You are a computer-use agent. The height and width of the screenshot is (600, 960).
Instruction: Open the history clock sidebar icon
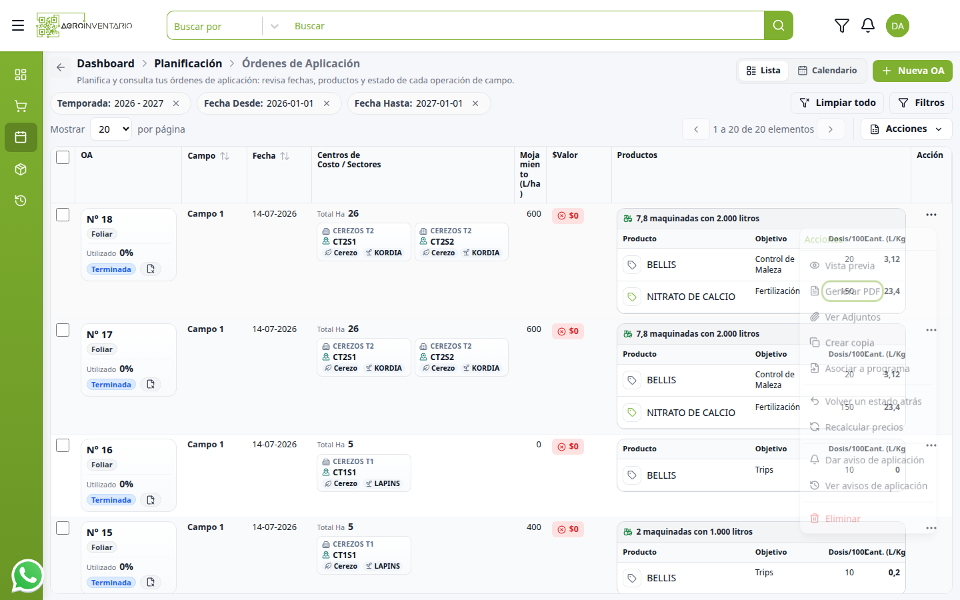click(21, 201)
